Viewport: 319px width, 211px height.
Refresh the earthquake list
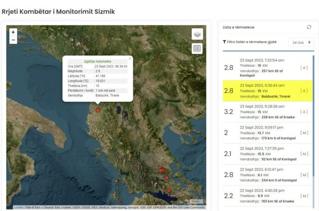[x=309, y=27]
